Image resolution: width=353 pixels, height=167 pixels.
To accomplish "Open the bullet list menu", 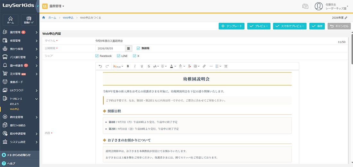I will pyautogui.click(x=218, y=66).
